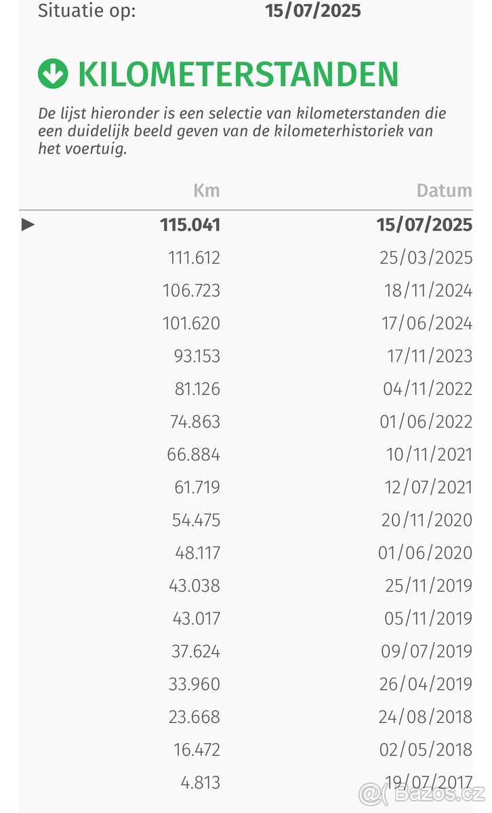Click the 111.612 kilometer entry
This screenshot has width=492, height=813.
[x=194, y=257]
